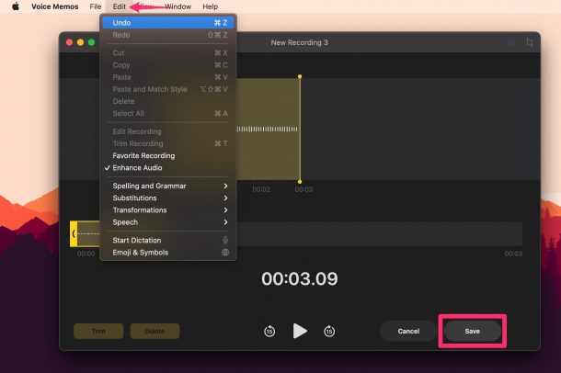561x373 pixels.
Task: Click the left yellow trim handle
Action: click(74, 234)
